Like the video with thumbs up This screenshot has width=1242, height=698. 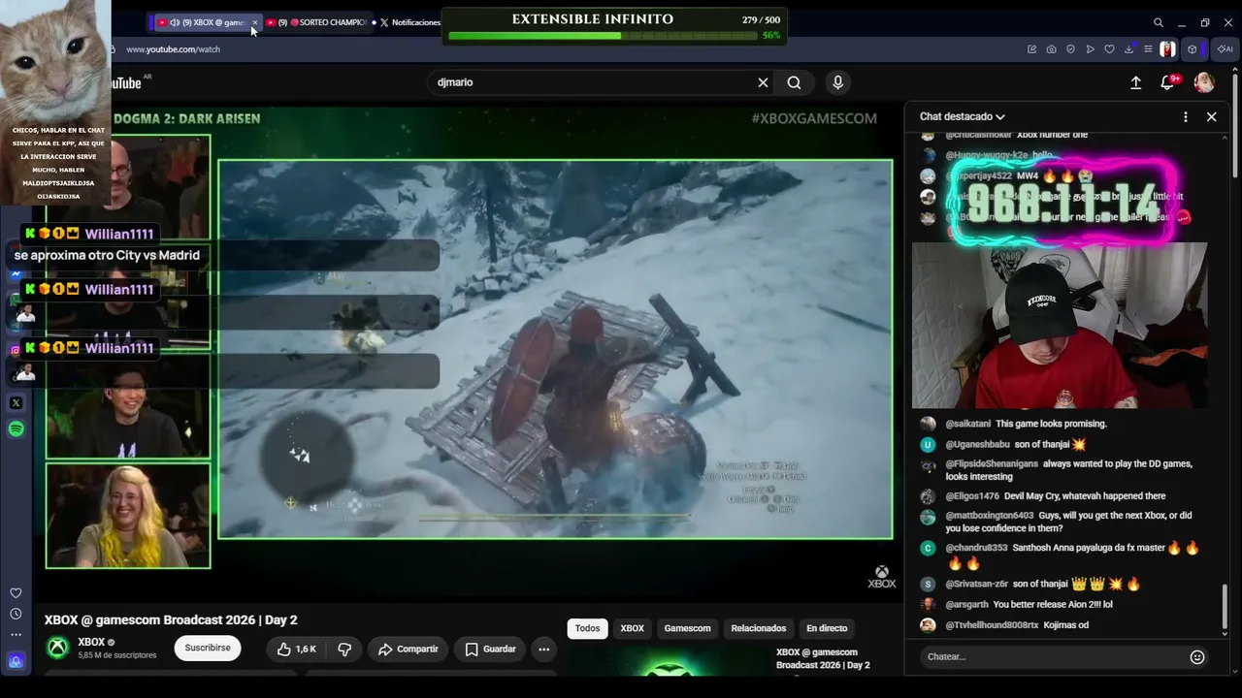297,650
